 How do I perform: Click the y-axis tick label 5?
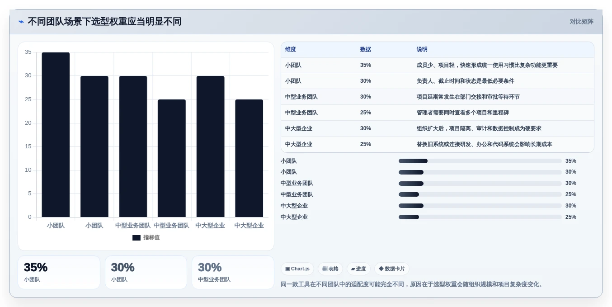(30, 194)
